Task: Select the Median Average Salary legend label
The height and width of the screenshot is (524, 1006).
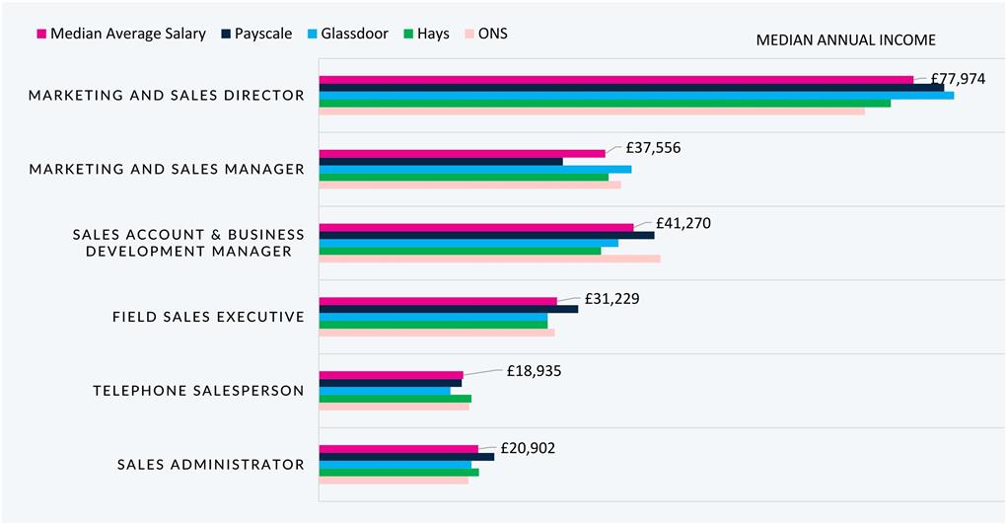Action: coord(128,35)
